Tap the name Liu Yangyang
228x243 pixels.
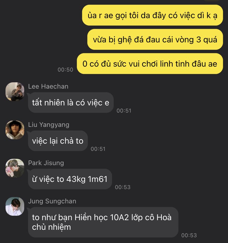[49, 125]
